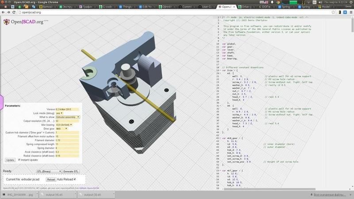Open the 'Look inside (debug)' dropdown
This screenshot has width=354, height=199.
click(59, 113)
